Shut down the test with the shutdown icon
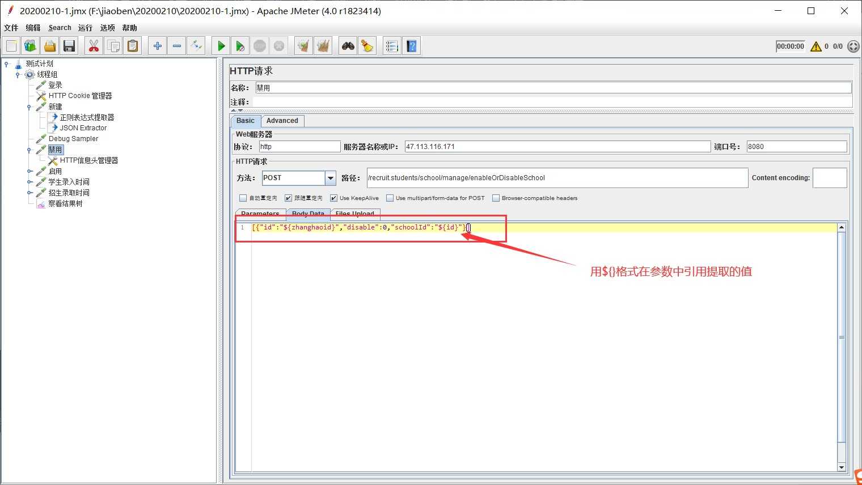Screen dimensions: 862x485 point(279,46)
